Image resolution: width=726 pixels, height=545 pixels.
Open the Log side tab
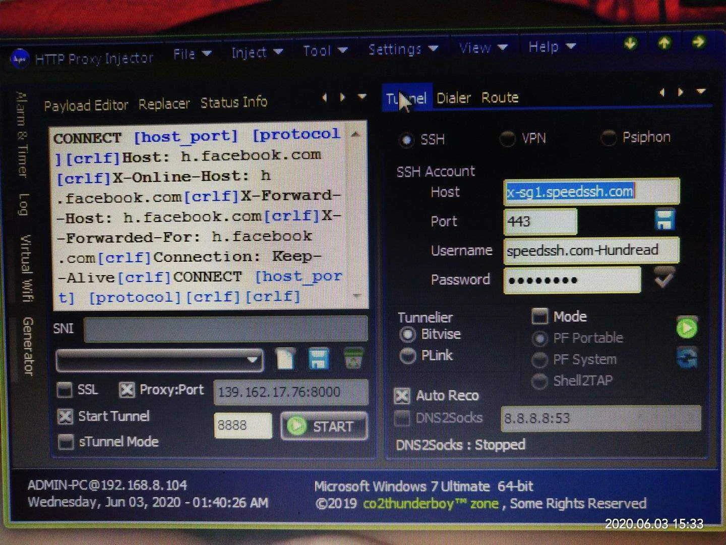tap(23, 204)
